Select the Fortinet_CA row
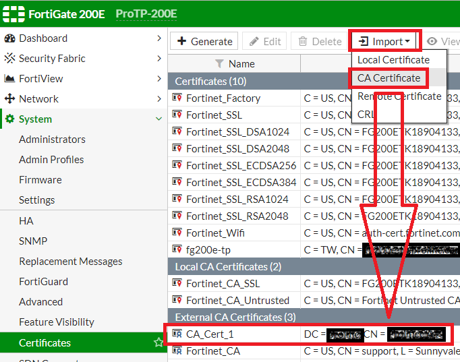The image size is (460, 362). coord(314,351)
